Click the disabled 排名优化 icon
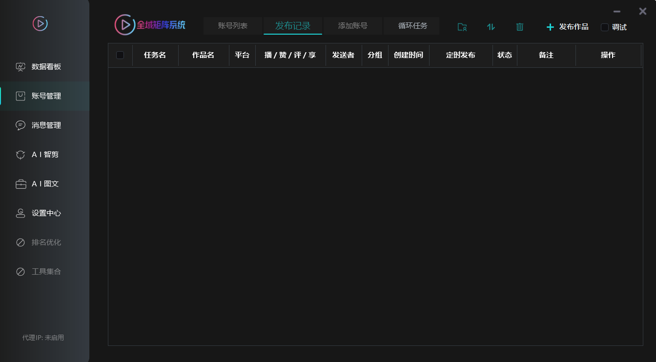The width and height of the screenshot is (656, 362). click(x=20, y=242)
